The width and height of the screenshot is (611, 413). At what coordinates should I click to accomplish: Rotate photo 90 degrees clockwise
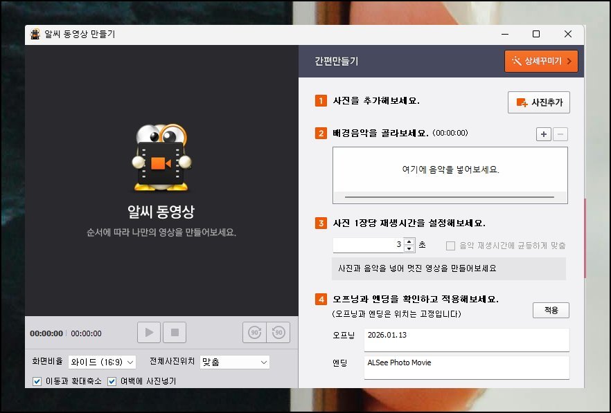pyautogui.click(x=254, y=333)
